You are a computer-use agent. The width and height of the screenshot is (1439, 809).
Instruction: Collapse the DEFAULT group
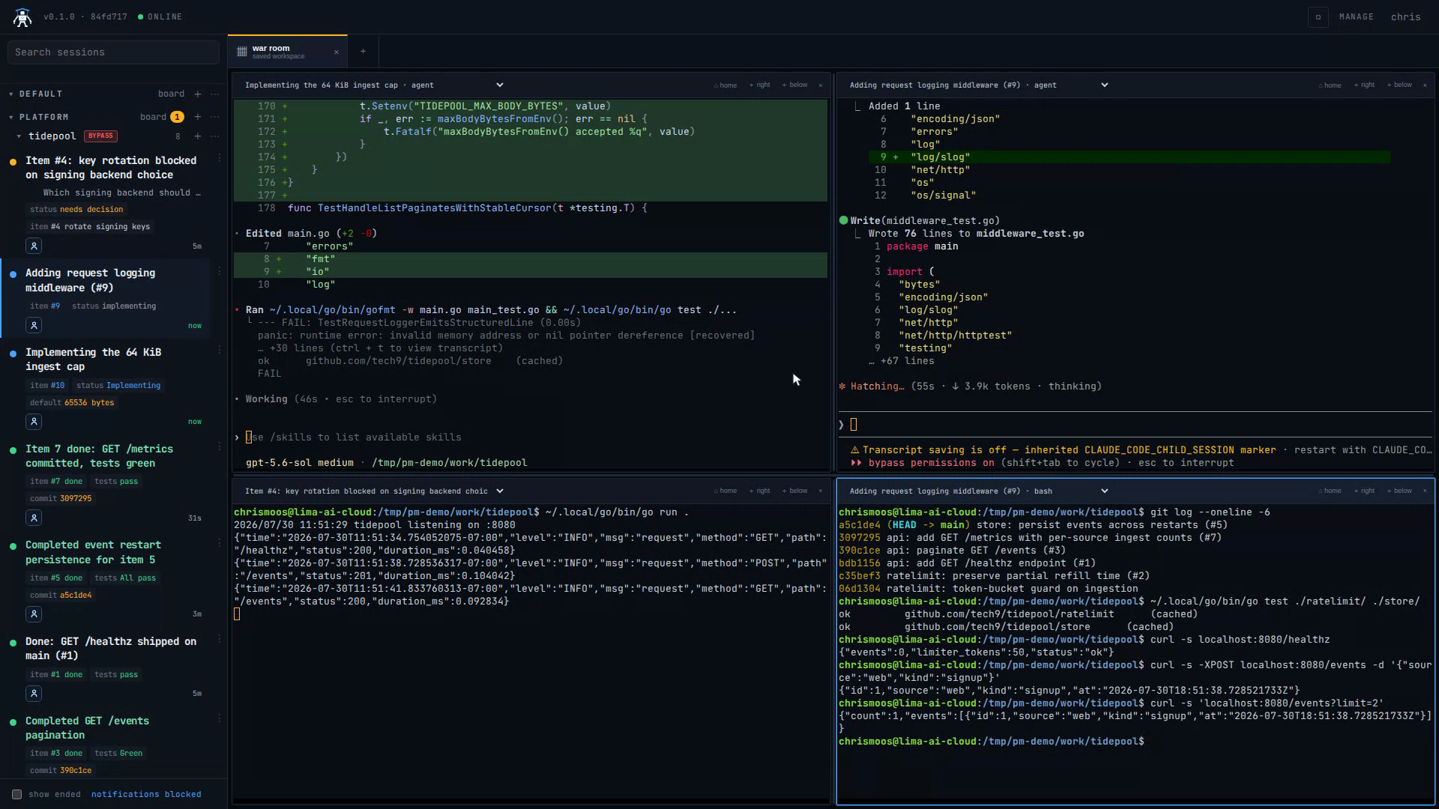pos(11,94)
